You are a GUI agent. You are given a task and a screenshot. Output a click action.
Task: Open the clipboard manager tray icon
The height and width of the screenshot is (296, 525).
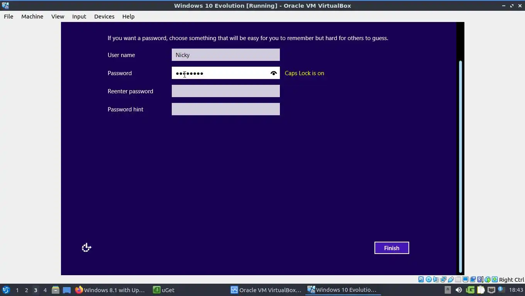481,290
